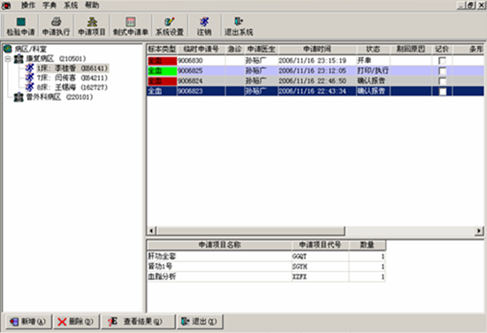Click the 急诊 column header
The width and height of the screenshot is (487, 333).
(x=235, y=49)
